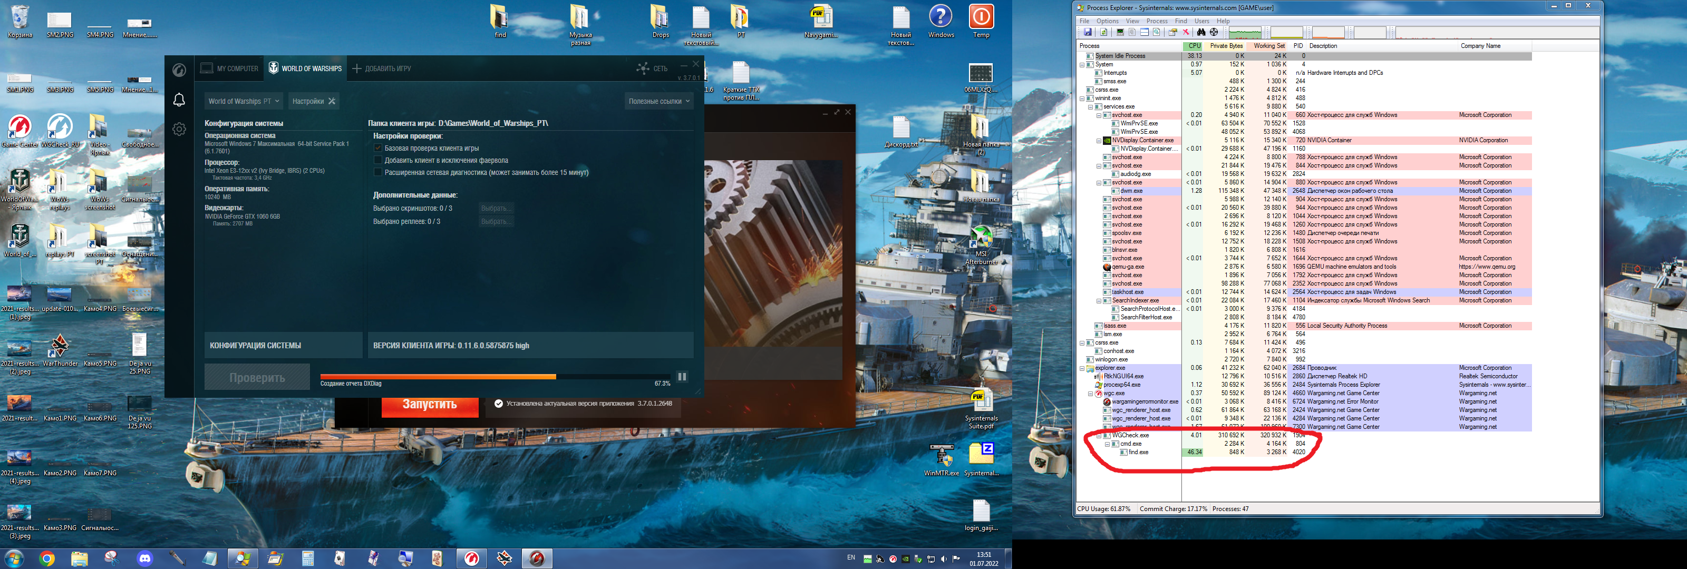
Task: Open the gear settings in WGCheck sidebar
Action: click(179, 129)
